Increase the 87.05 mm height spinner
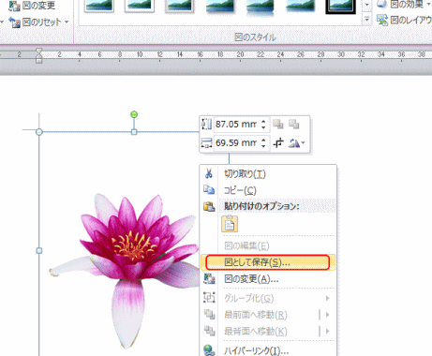The image size is (432, 356). (263, 122)
